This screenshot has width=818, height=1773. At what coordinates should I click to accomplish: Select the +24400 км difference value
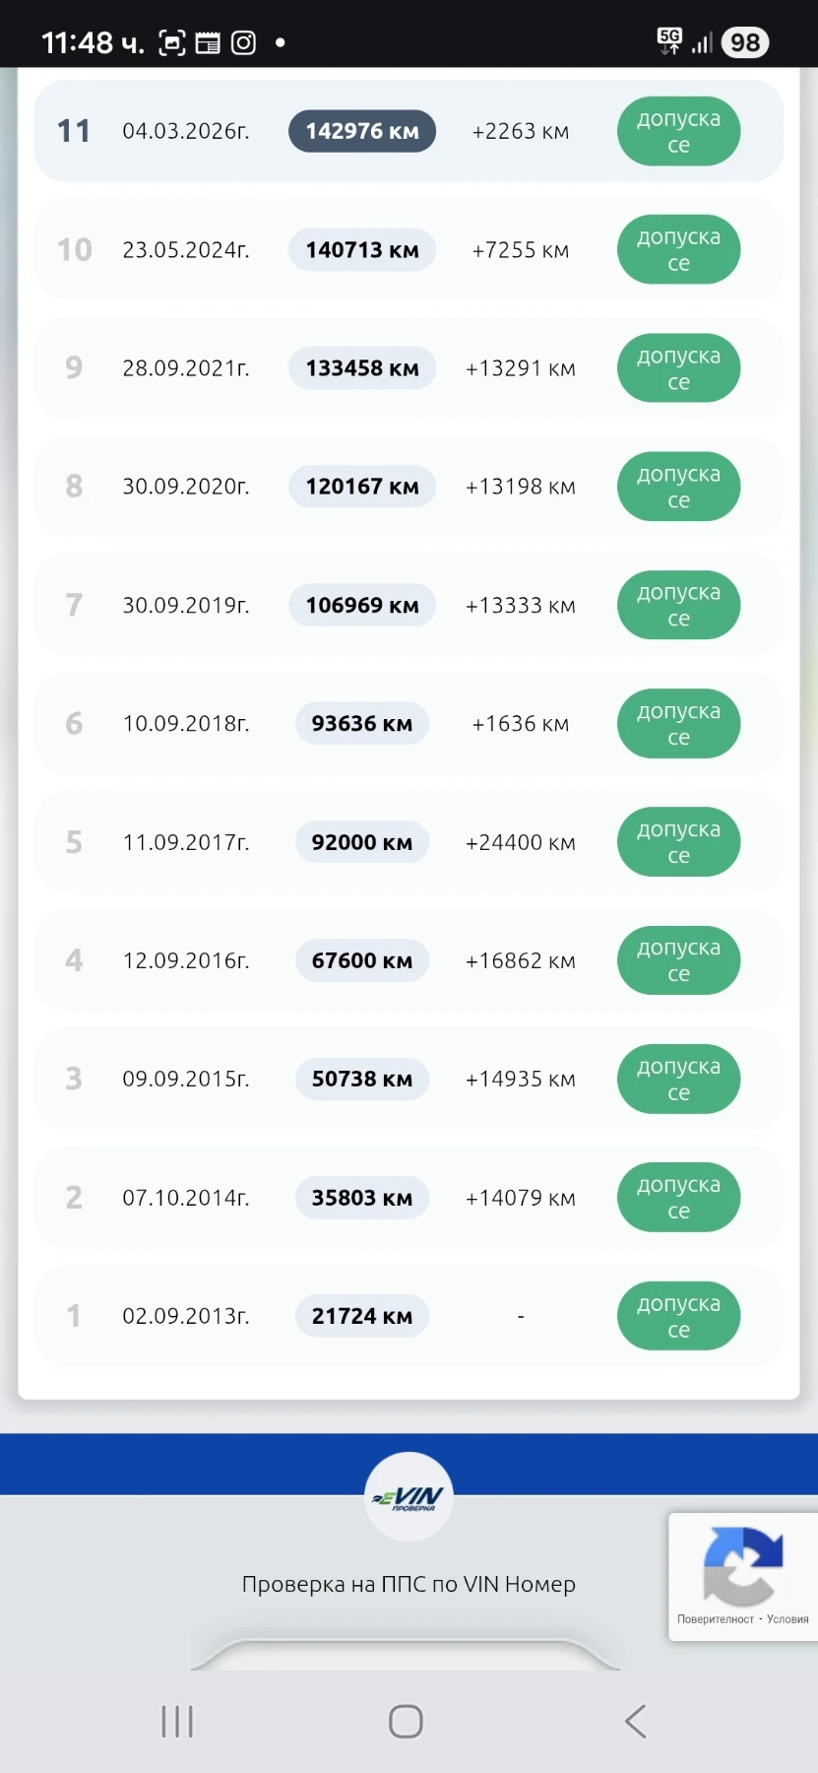click(520, 842)
